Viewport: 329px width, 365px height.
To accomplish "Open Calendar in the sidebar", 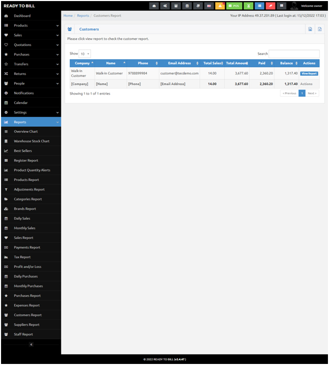I will [31, 103].
